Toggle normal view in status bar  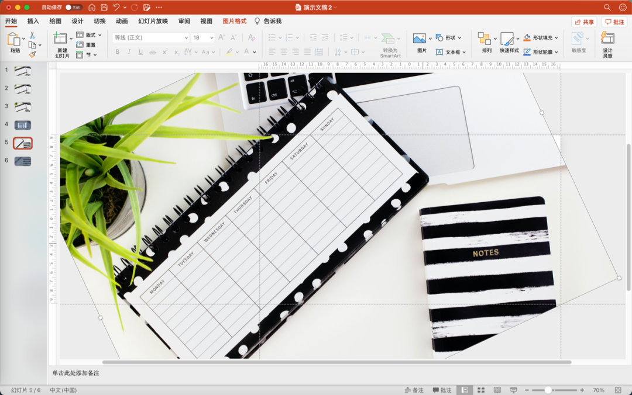point(465,390)
